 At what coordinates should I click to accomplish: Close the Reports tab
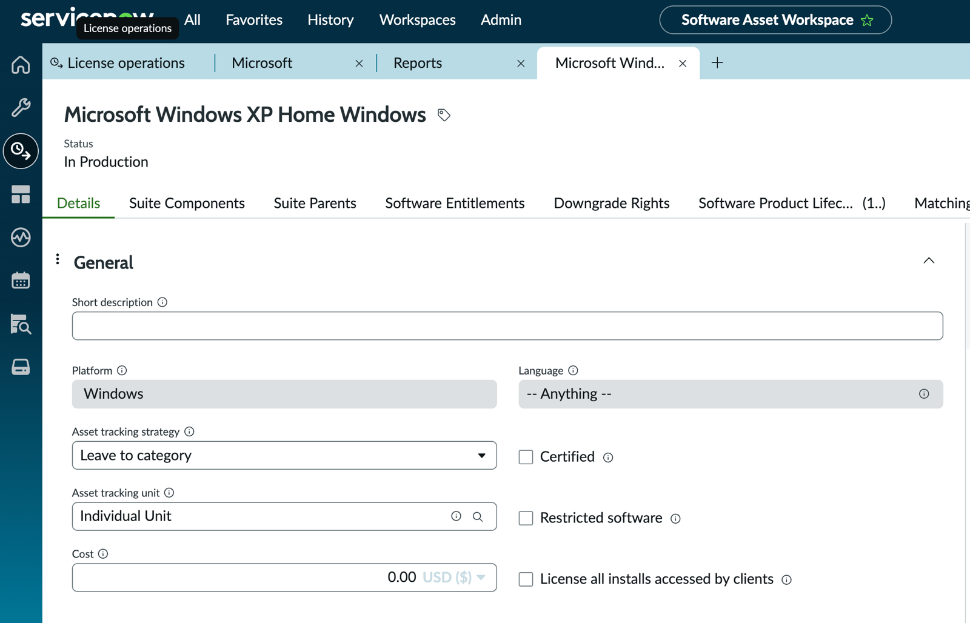tap(521, 63)
